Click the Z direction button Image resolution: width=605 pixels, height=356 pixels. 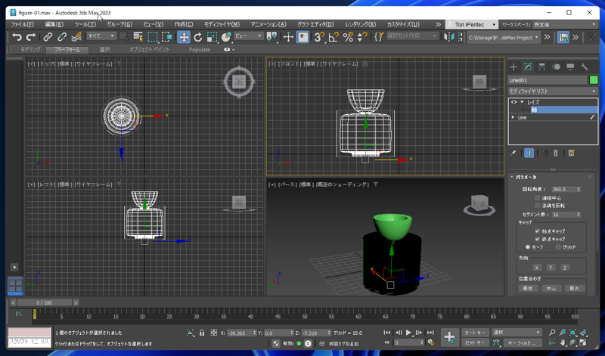pos(564,268)
